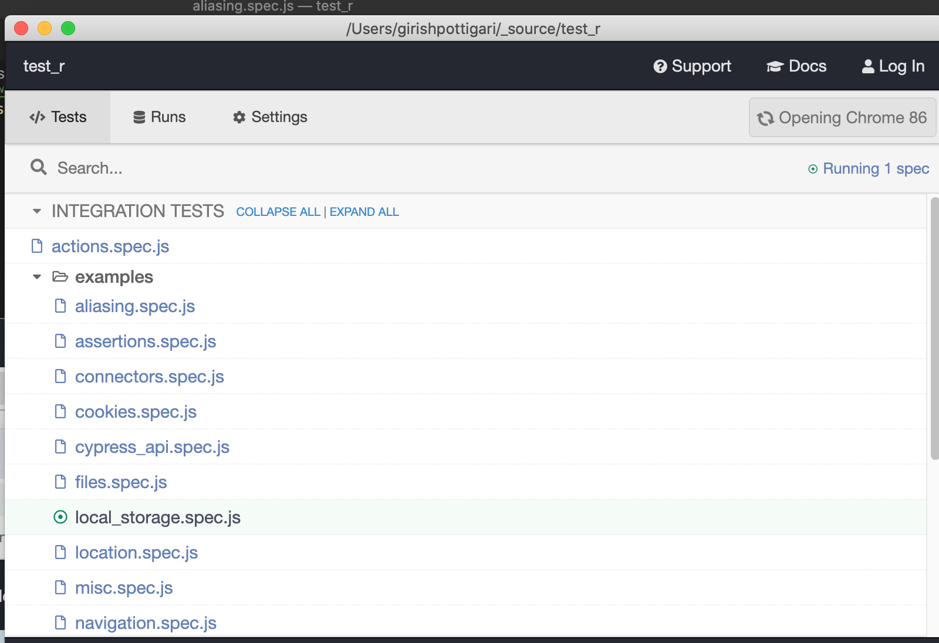Click the file icon next to location.spec.js
Image resolution: width=939 pixels, height=643 pixels.
point(60,552)
